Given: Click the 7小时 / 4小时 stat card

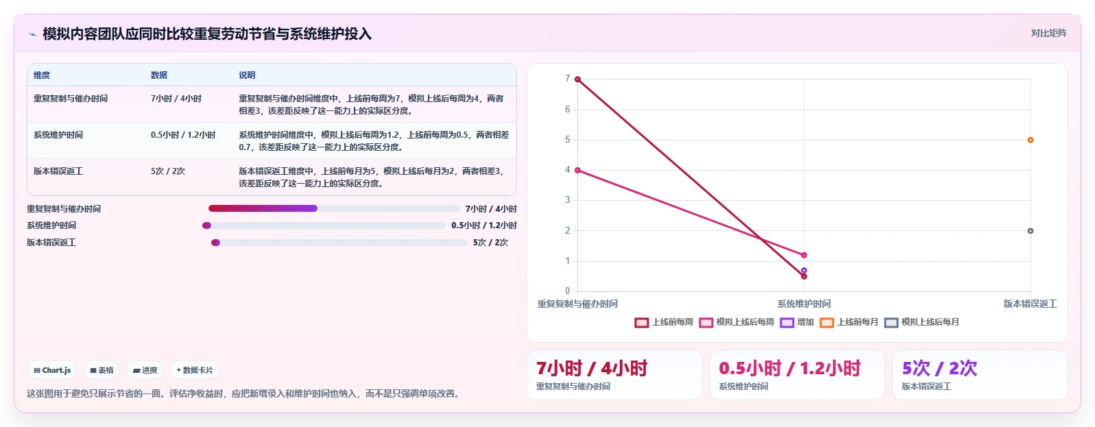Looking at the screenshot, I should tap(614, 375).
